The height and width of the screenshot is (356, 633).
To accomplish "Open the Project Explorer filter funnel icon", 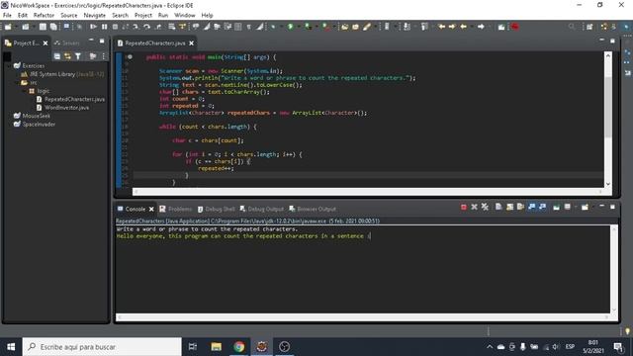I will [x=78, y=56].
